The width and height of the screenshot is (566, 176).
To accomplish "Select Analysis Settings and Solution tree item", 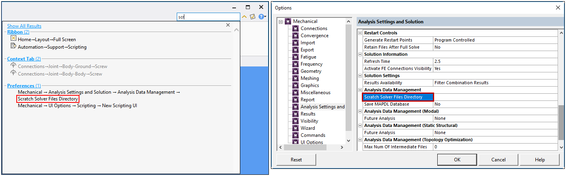I will 323,107.
